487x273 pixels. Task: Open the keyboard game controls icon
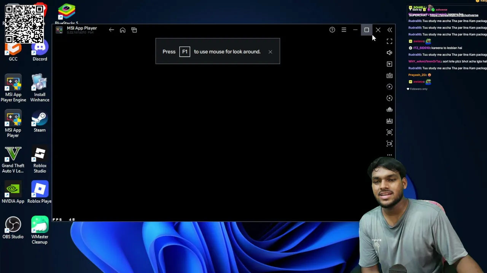coord(389,75)
